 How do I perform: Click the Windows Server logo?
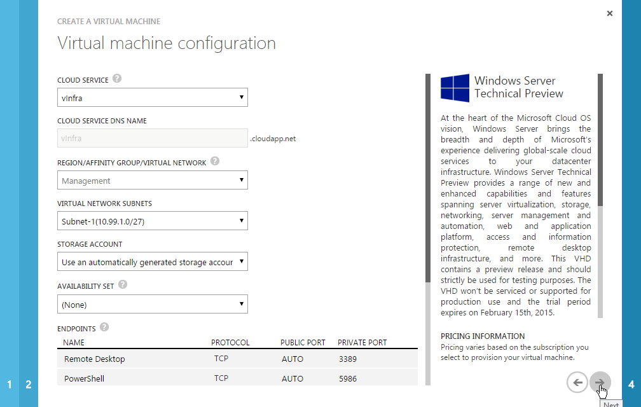click(455, 88)
